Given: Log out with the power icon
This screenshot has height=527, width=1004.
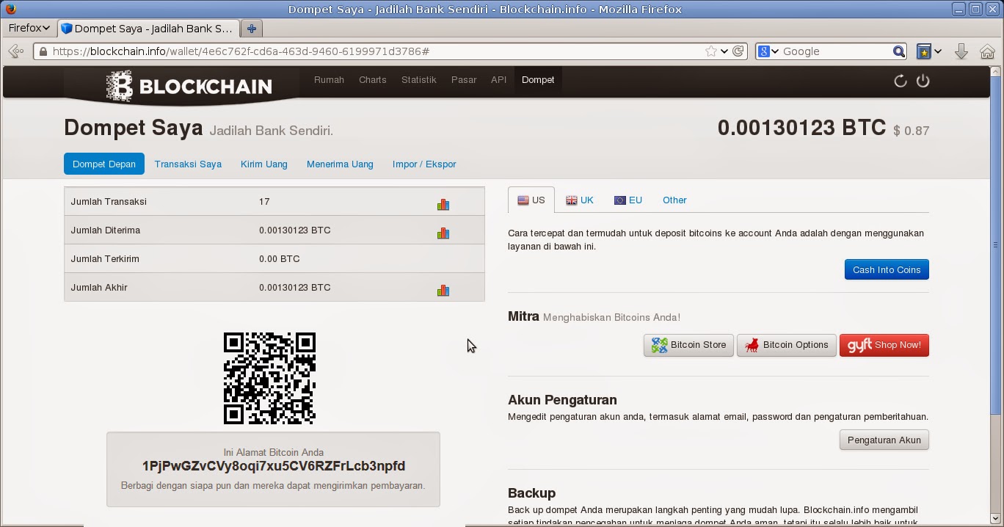Looking at the screenshot, I should tap(923, 81).
